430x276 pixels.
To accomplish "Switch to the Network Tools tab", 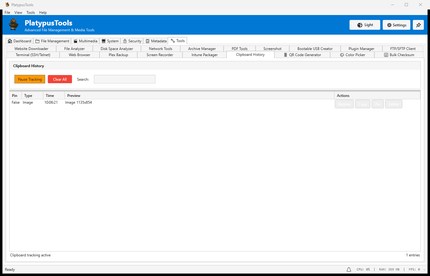I will tap(160, 49).
